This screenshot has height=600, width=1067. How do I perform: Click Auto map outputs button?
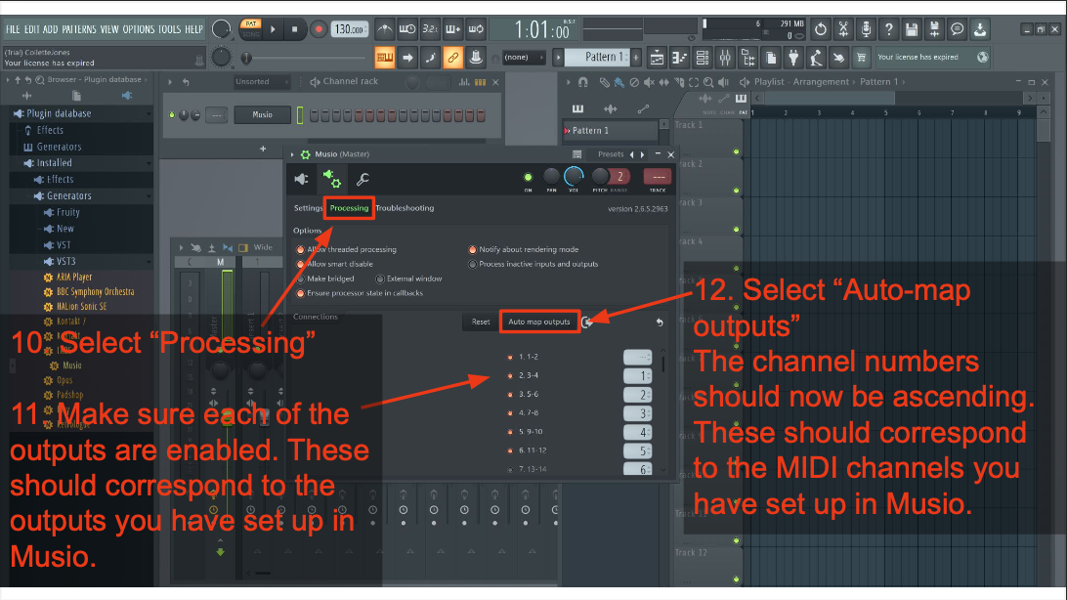(x=539, y=321)
